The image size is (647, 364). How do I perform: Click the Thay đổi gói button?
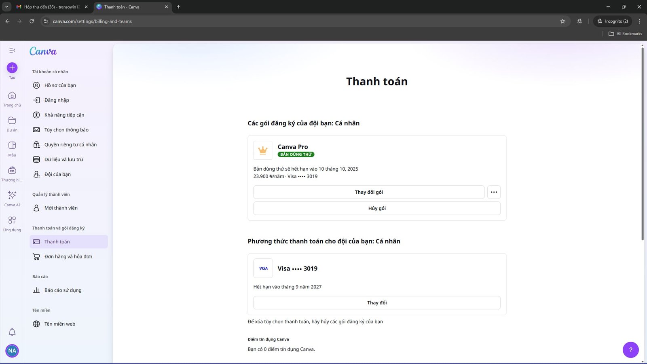point(368,192)
